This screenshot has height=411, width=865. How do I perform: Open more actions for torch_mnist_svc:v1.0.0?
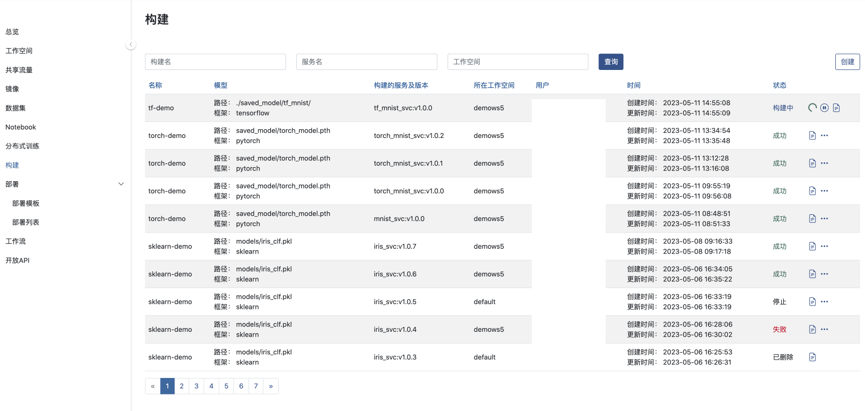pyautogui.click(x=824, y=191)
